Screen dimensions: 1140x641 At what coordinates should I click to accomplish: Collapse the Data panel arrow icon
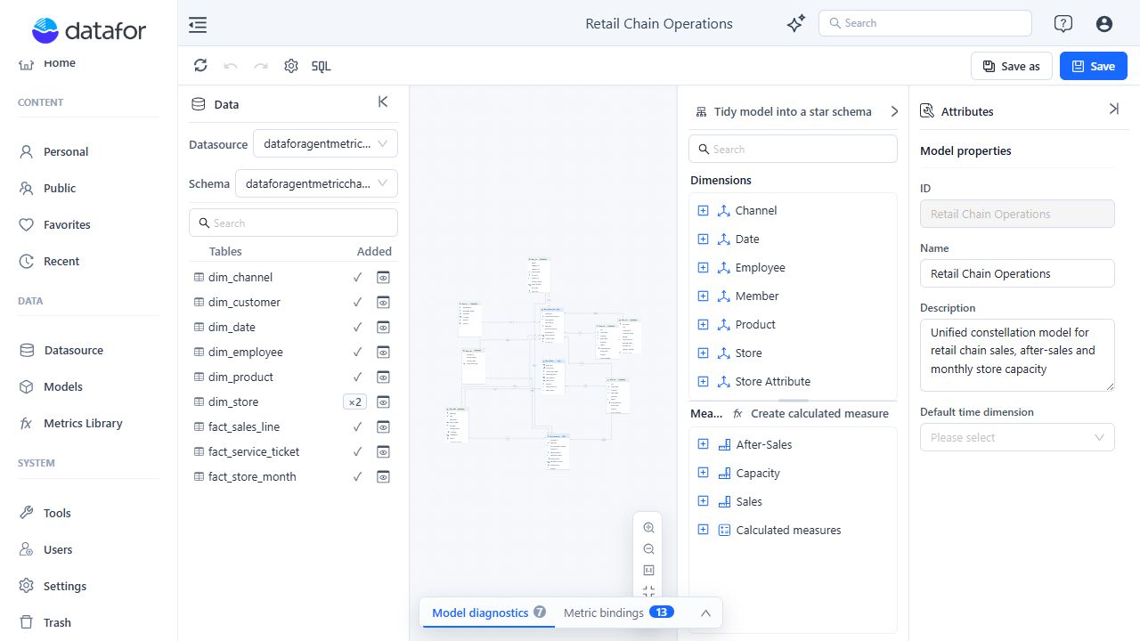tap(383, 102)
